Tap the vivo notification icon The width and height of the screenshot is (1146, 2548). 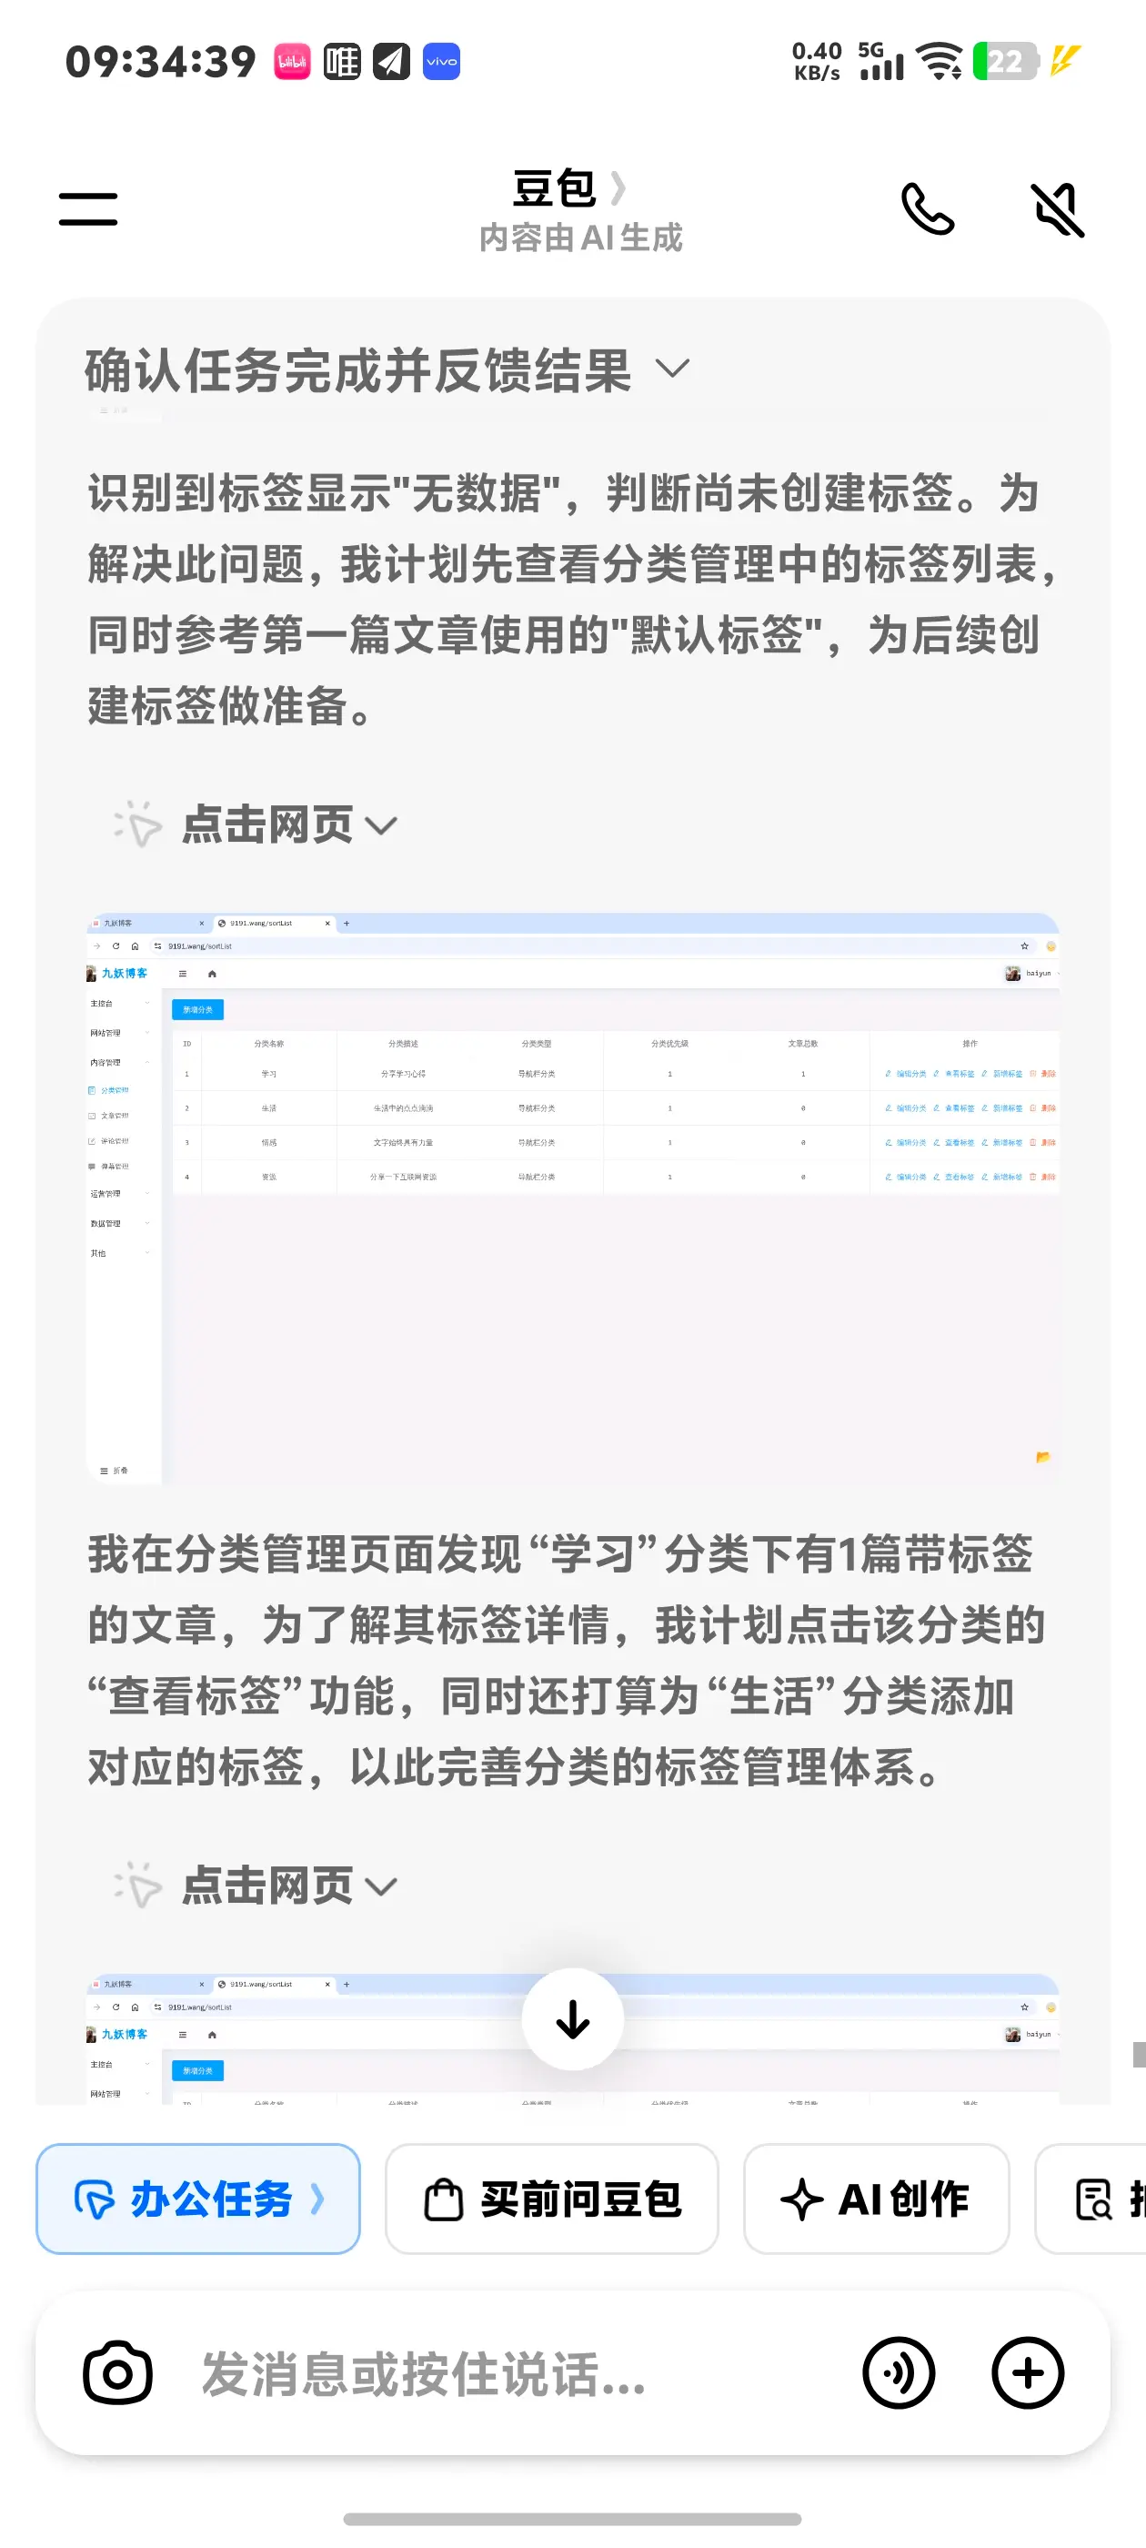tap(441, 61)
